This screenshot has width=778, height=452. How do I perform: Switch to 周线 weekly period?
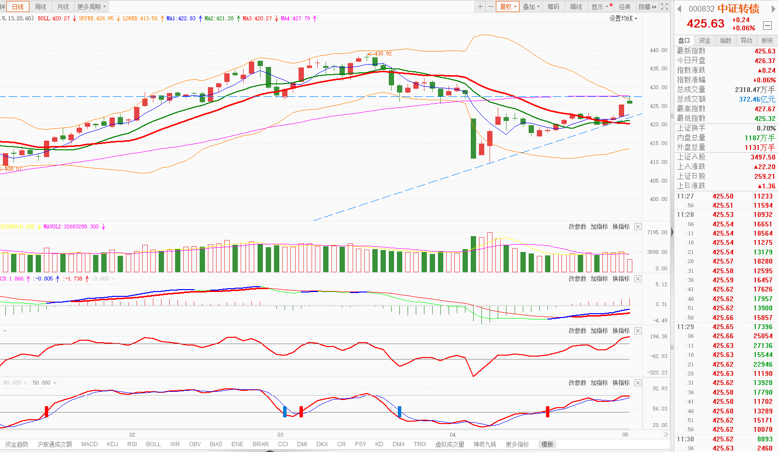coord(41,7)
